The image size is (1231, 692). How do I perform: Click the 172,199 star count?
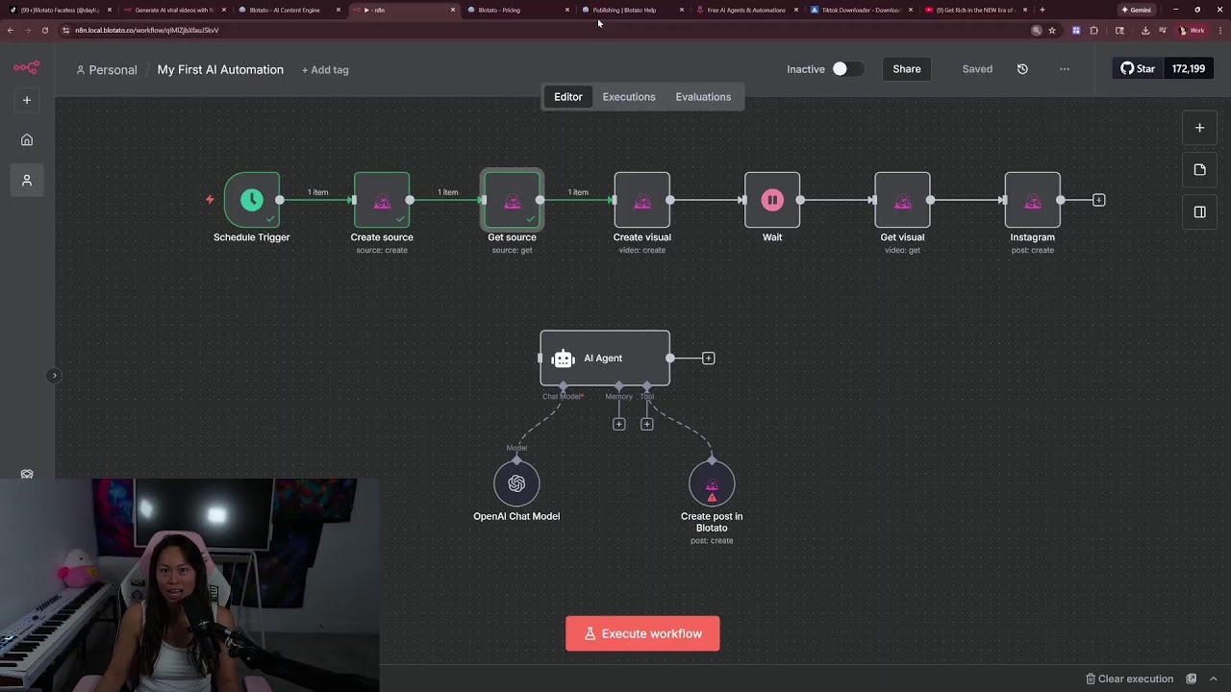coord(1189,69)
